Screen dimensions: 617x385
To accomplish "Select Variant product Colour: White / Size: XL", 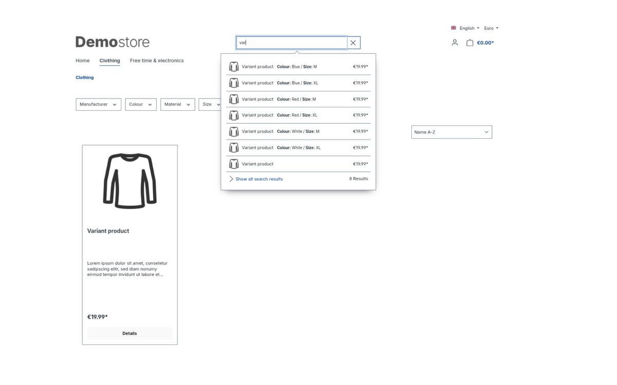I will click(x=298, y=147).
